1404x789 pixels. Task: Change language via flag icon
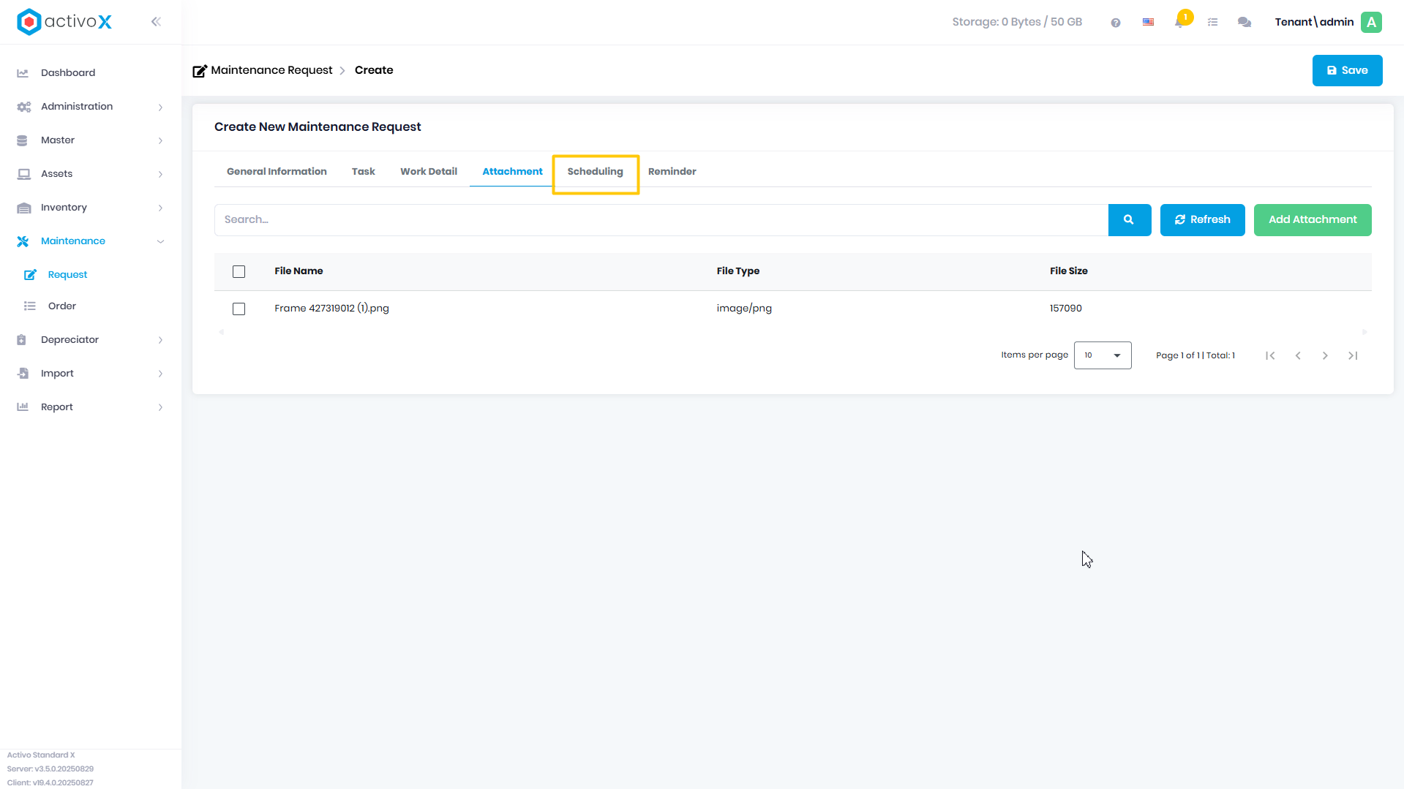click(x=1149, y=23)
